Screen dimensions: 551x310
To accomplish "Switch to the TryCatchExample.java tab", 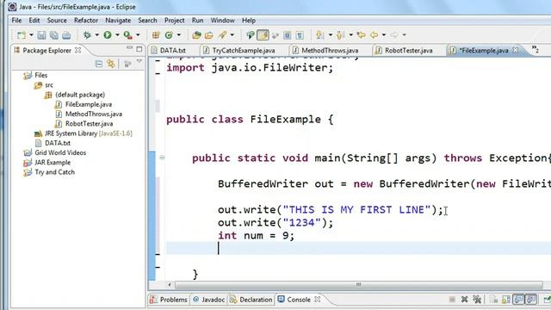I will 244,51.
